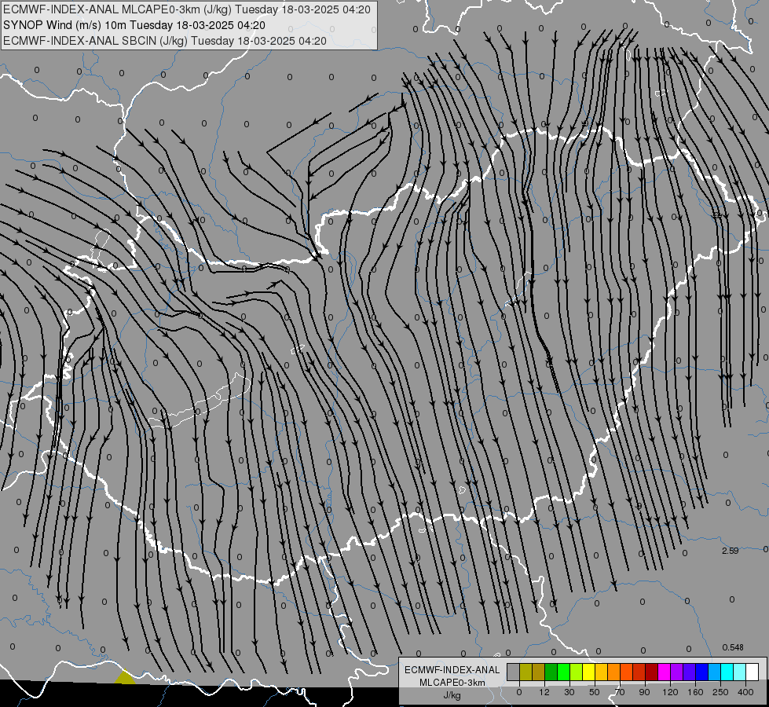Viewport: 769px width, 707px height.
Task: Click the legend tick value 70
Action: pyautogui.click(x=620, y=692)
